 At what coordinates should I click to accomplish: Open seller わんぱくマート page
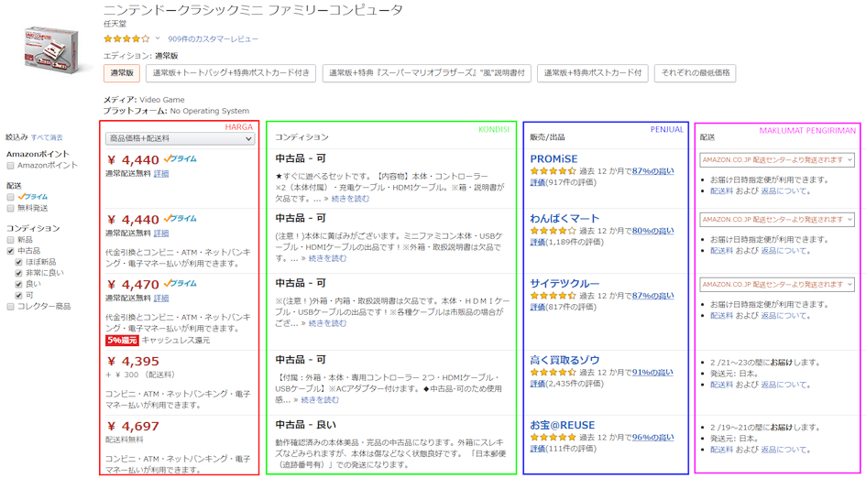tap(565, 219)
